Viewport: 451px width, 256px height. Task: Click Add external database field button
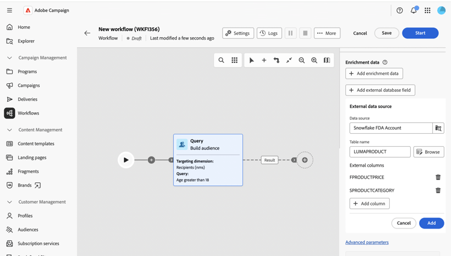pos(380,90)
